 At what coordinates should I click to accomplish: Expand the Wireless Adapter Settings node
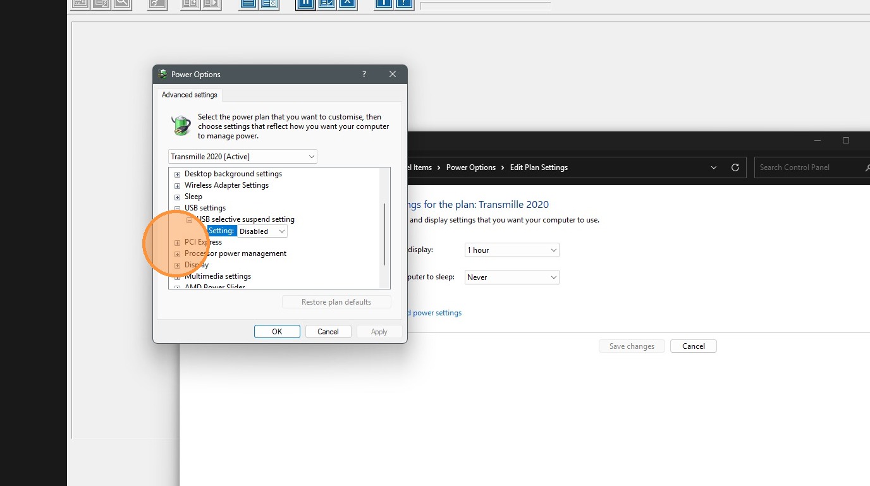(177, 186)
